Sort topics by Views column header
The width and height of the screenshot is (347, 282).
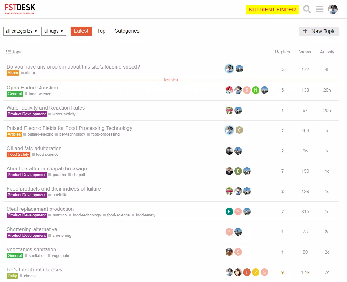(305, 52)
